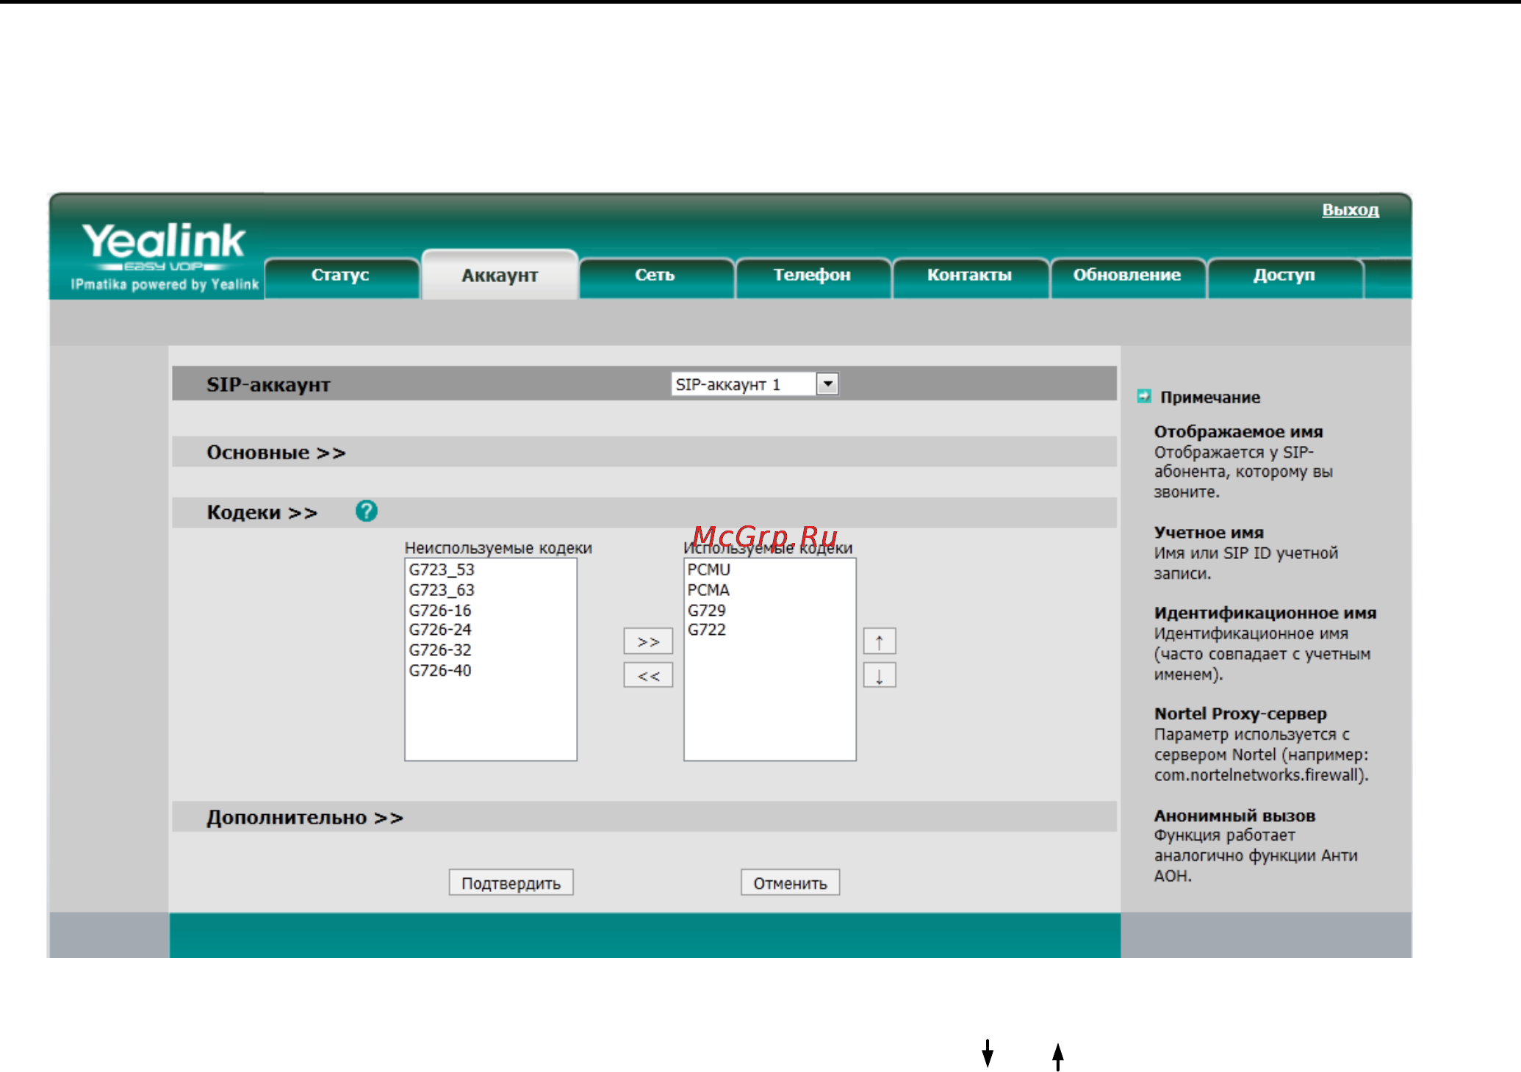Click >> to add codec to used list

[x=647, y=641]
